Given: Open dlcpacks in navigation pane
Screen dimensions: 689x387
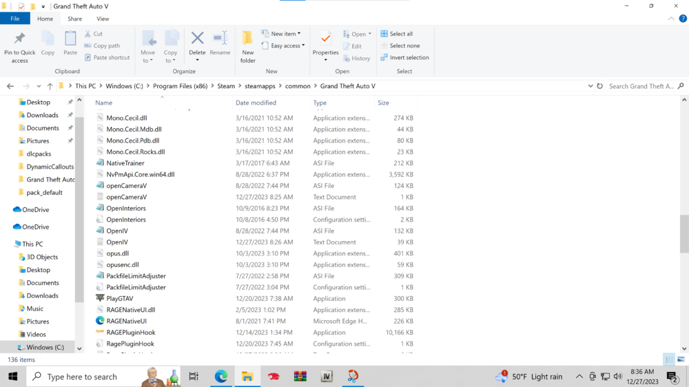Looking at the screenshot, I should 39,154.
